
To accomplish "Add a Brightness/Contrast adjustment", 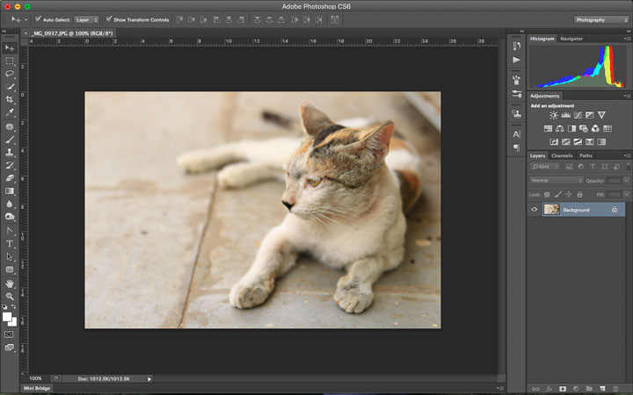I will click(554, 115).
